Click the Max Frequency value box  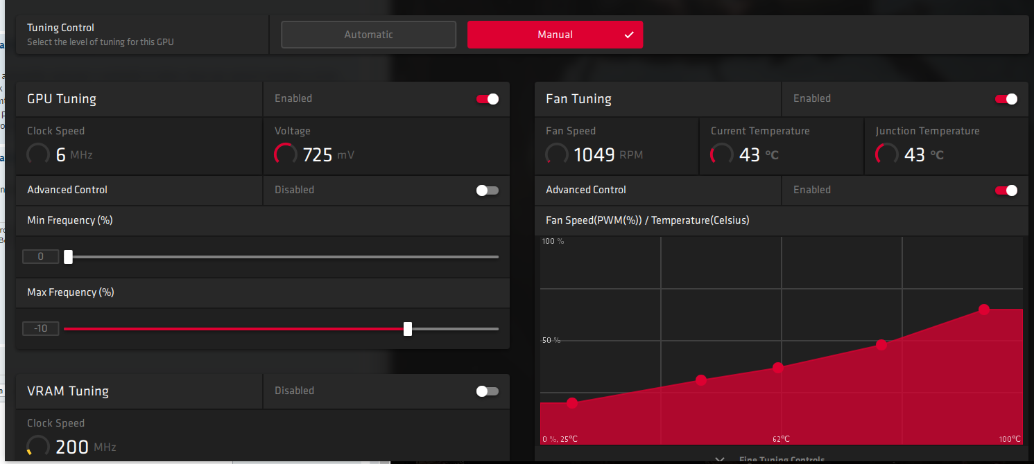click(41, 329)
